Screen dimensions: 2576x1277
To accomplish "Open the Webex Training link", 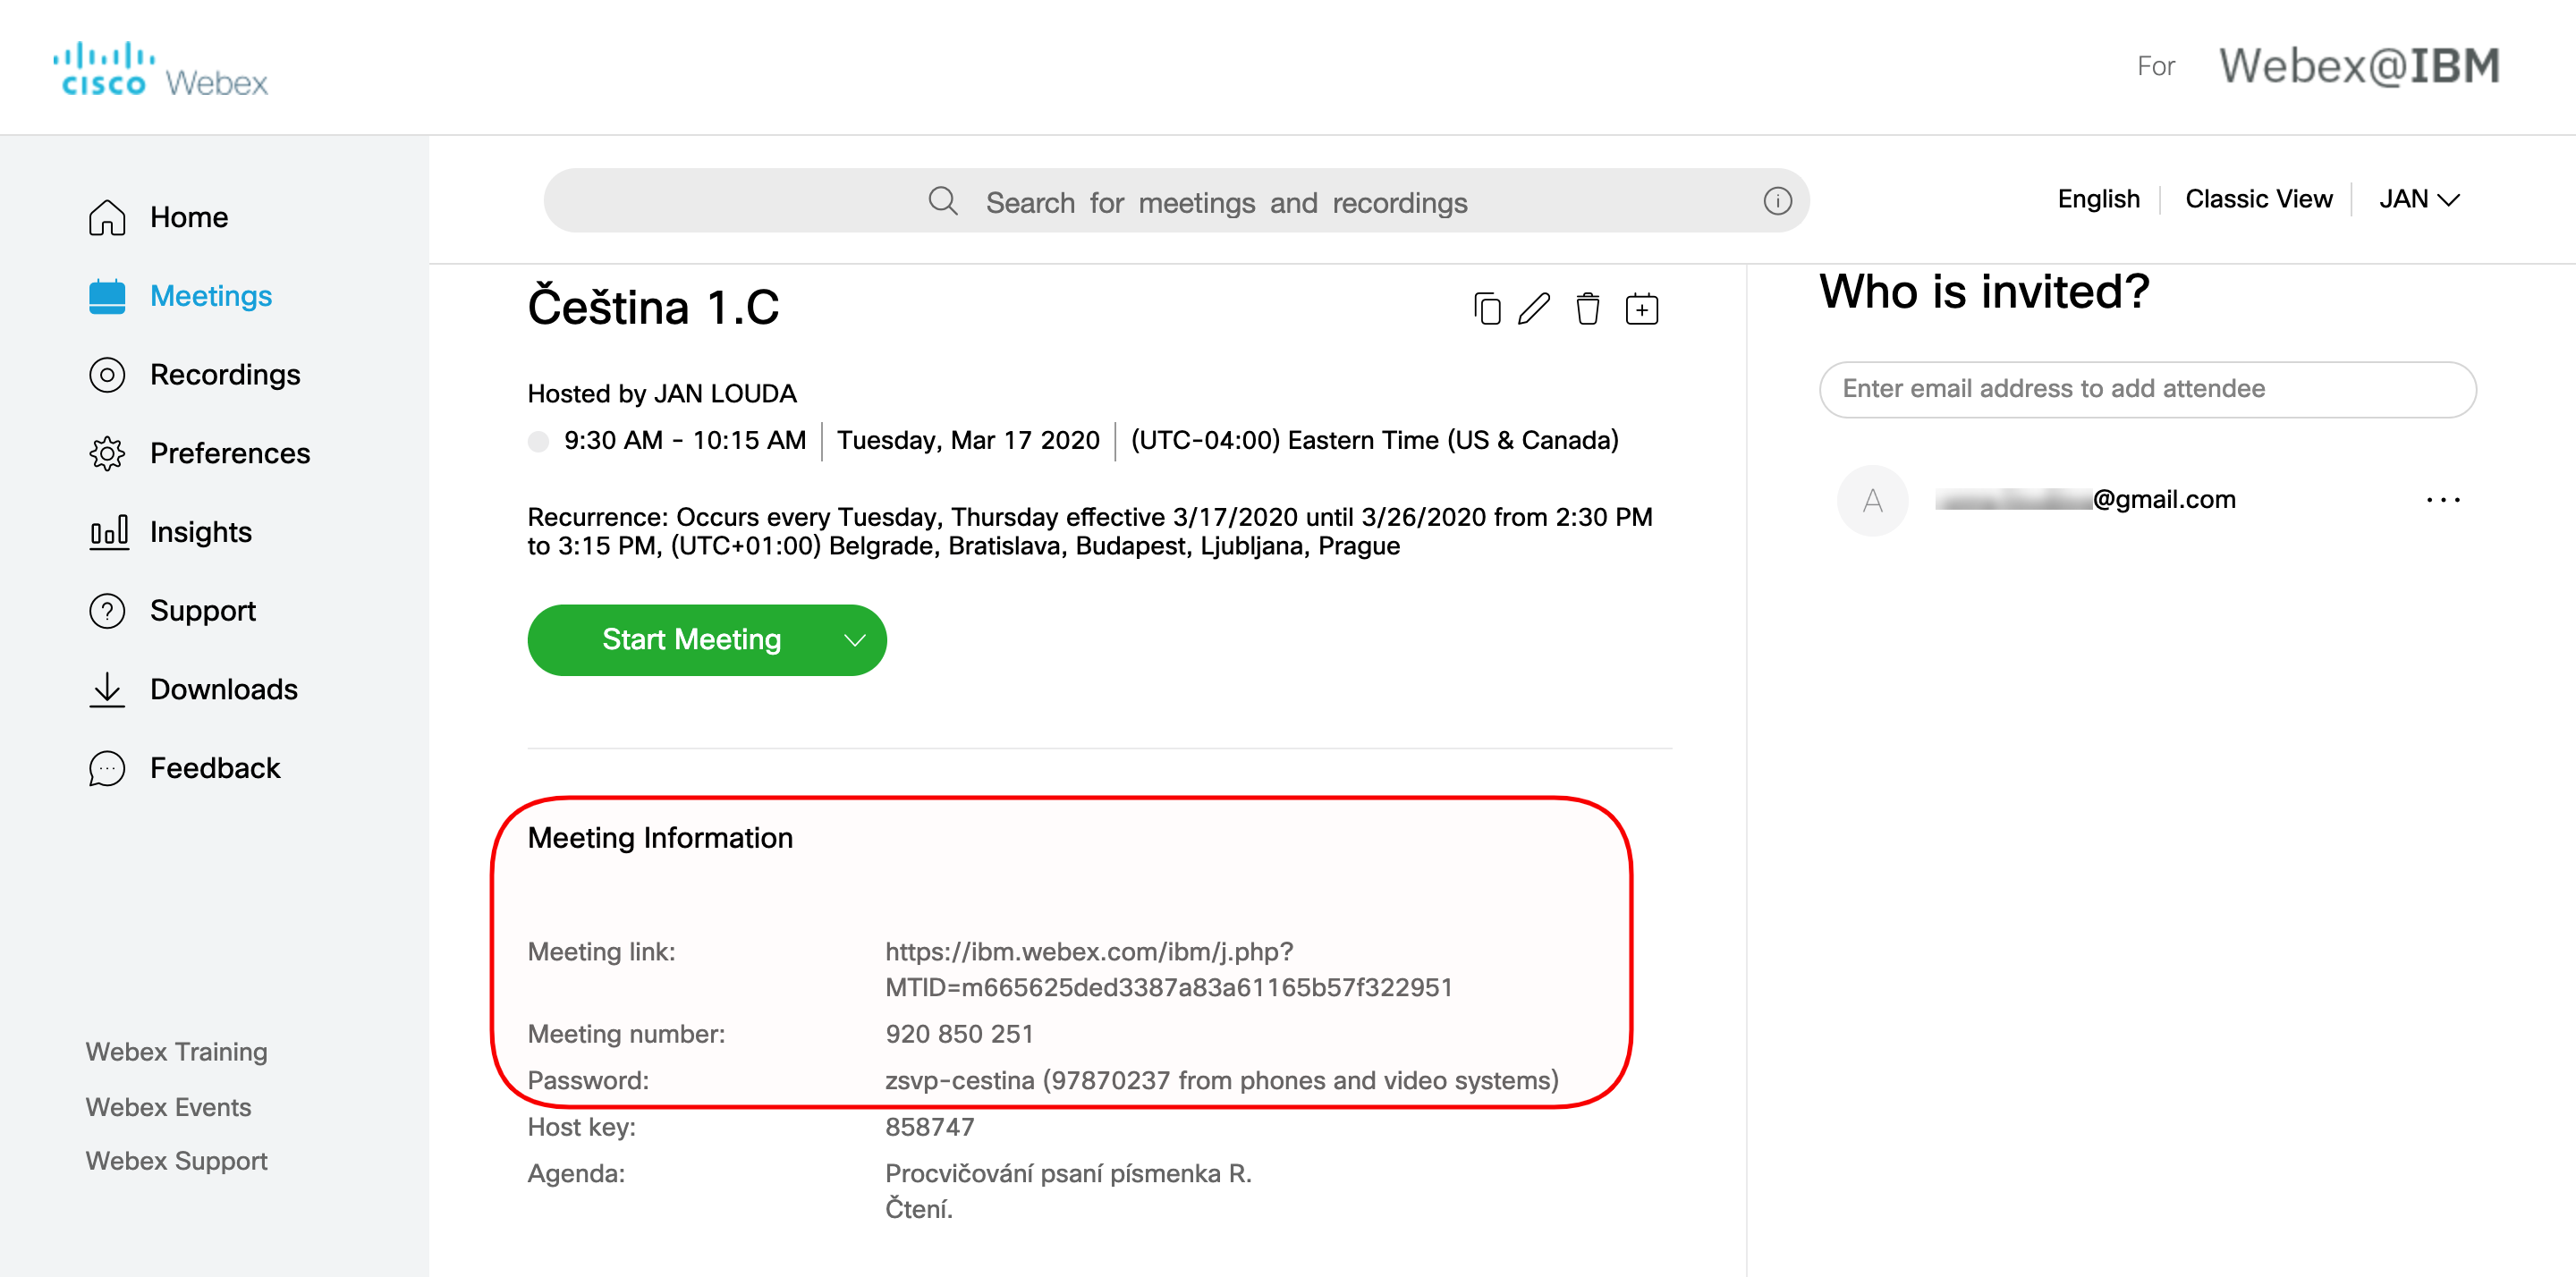I will click(x=176, y=1052).
